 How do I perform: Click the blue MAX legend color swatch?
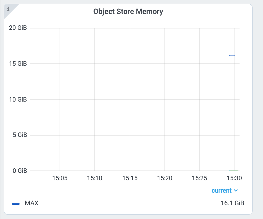coord(16,203)
